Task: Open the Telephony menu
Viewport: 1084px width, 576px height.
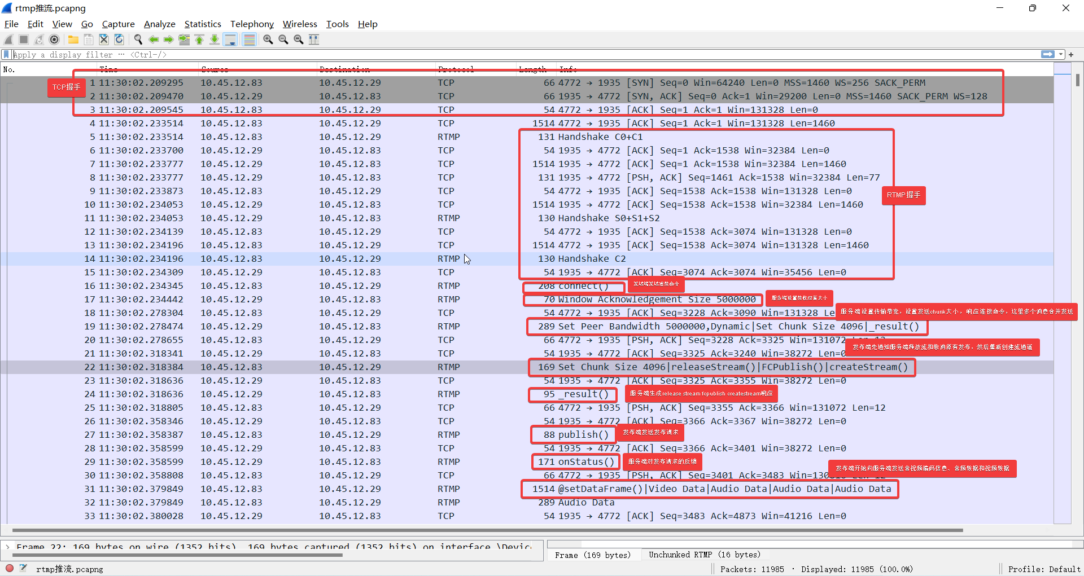Action: 252,24
